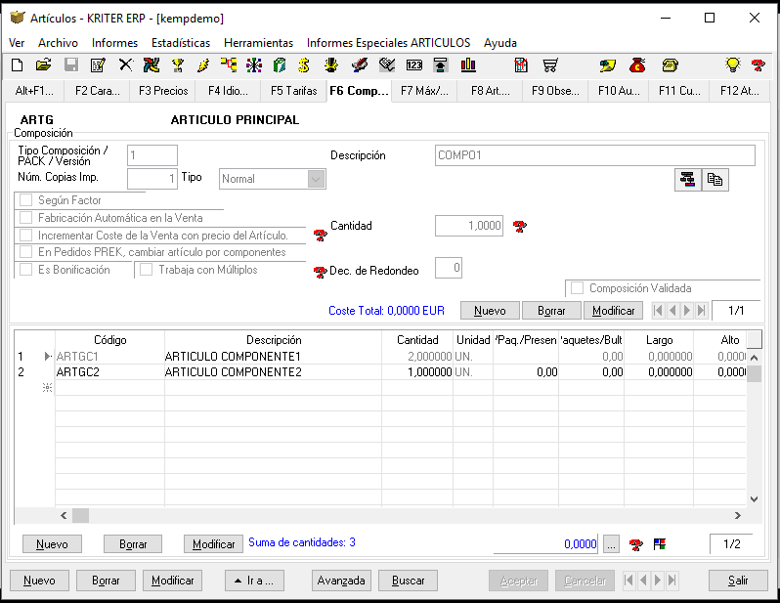
Task: Select the ARTGC2 cell in the grid
Action: (x=109, y=372)
